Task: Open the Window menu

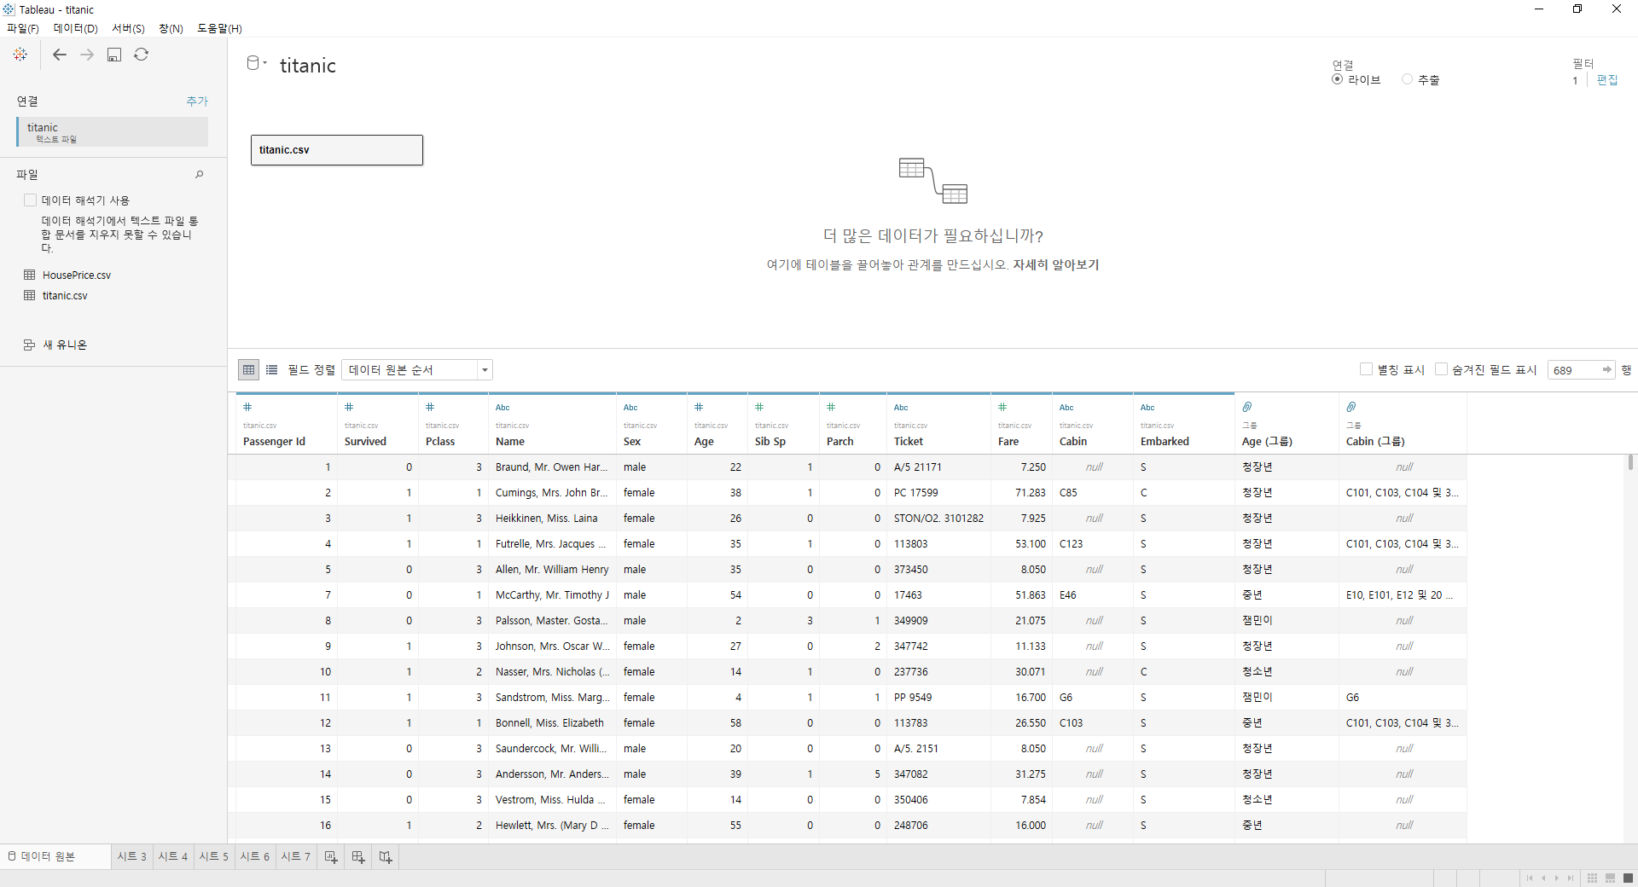Action: 171,28
